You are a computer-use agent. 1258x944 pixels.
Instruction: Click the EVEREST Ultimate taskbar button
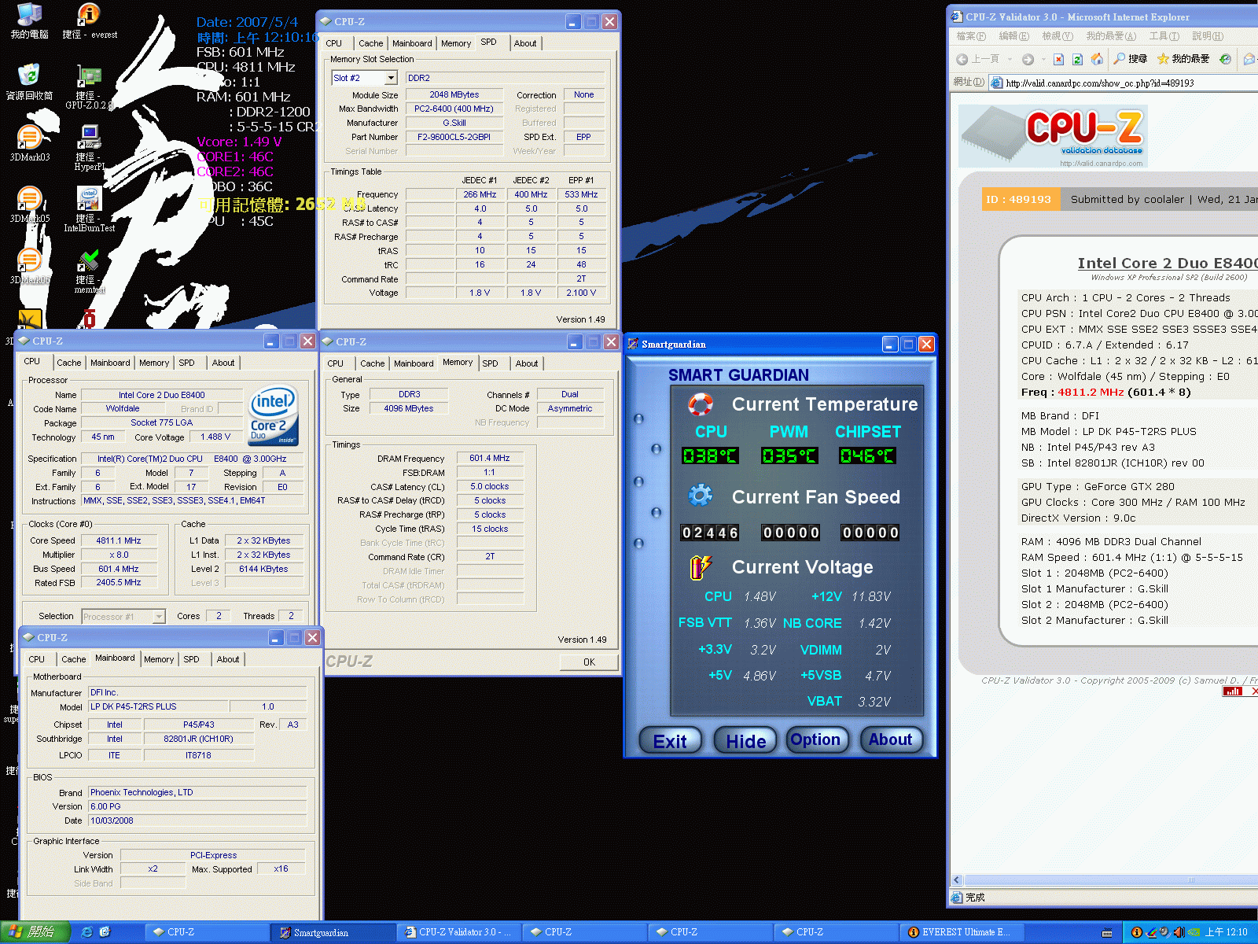[963, 932]
